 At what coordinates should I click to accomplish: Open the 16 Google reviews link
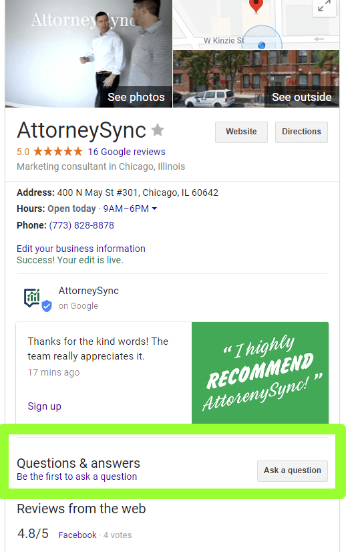(x=127, y=152)
